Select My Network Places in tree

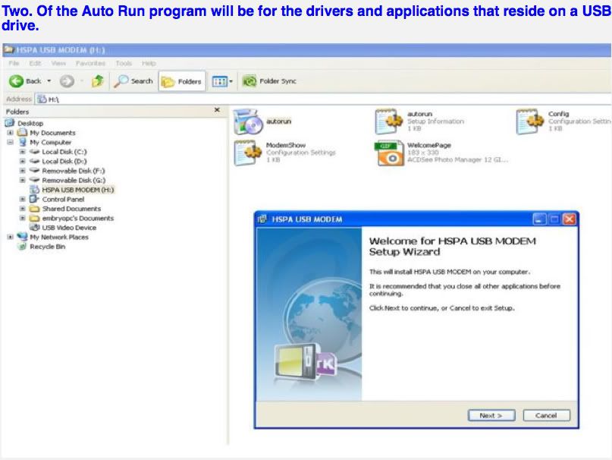click(52, 237)
